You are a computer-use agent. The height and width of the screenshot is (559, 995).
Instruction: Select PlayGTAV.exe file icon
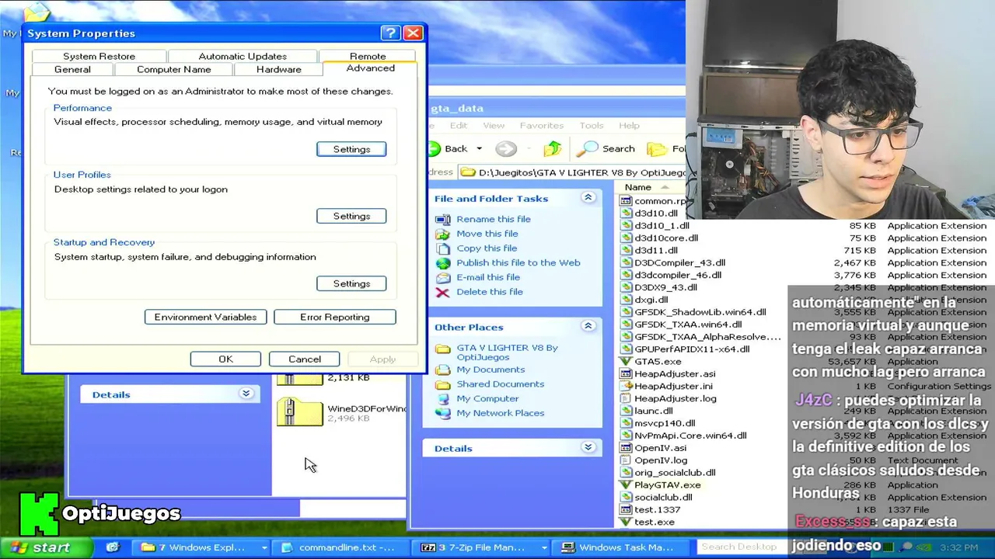626,484
